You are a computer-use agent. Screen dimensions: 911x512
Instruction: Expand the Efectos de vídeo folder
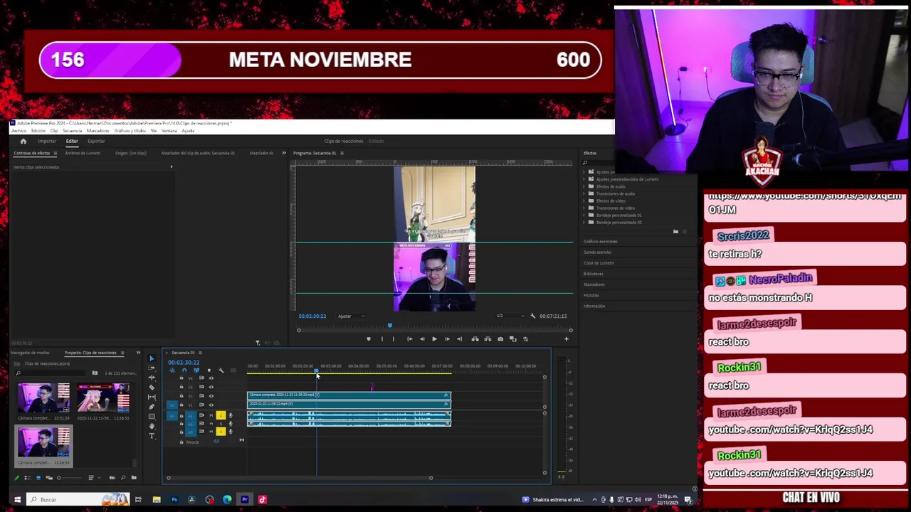tap(584, 201)
